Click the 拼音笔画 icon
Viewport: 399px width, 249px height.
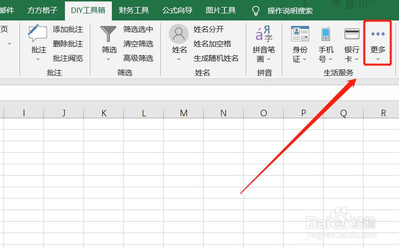[264, 33]
